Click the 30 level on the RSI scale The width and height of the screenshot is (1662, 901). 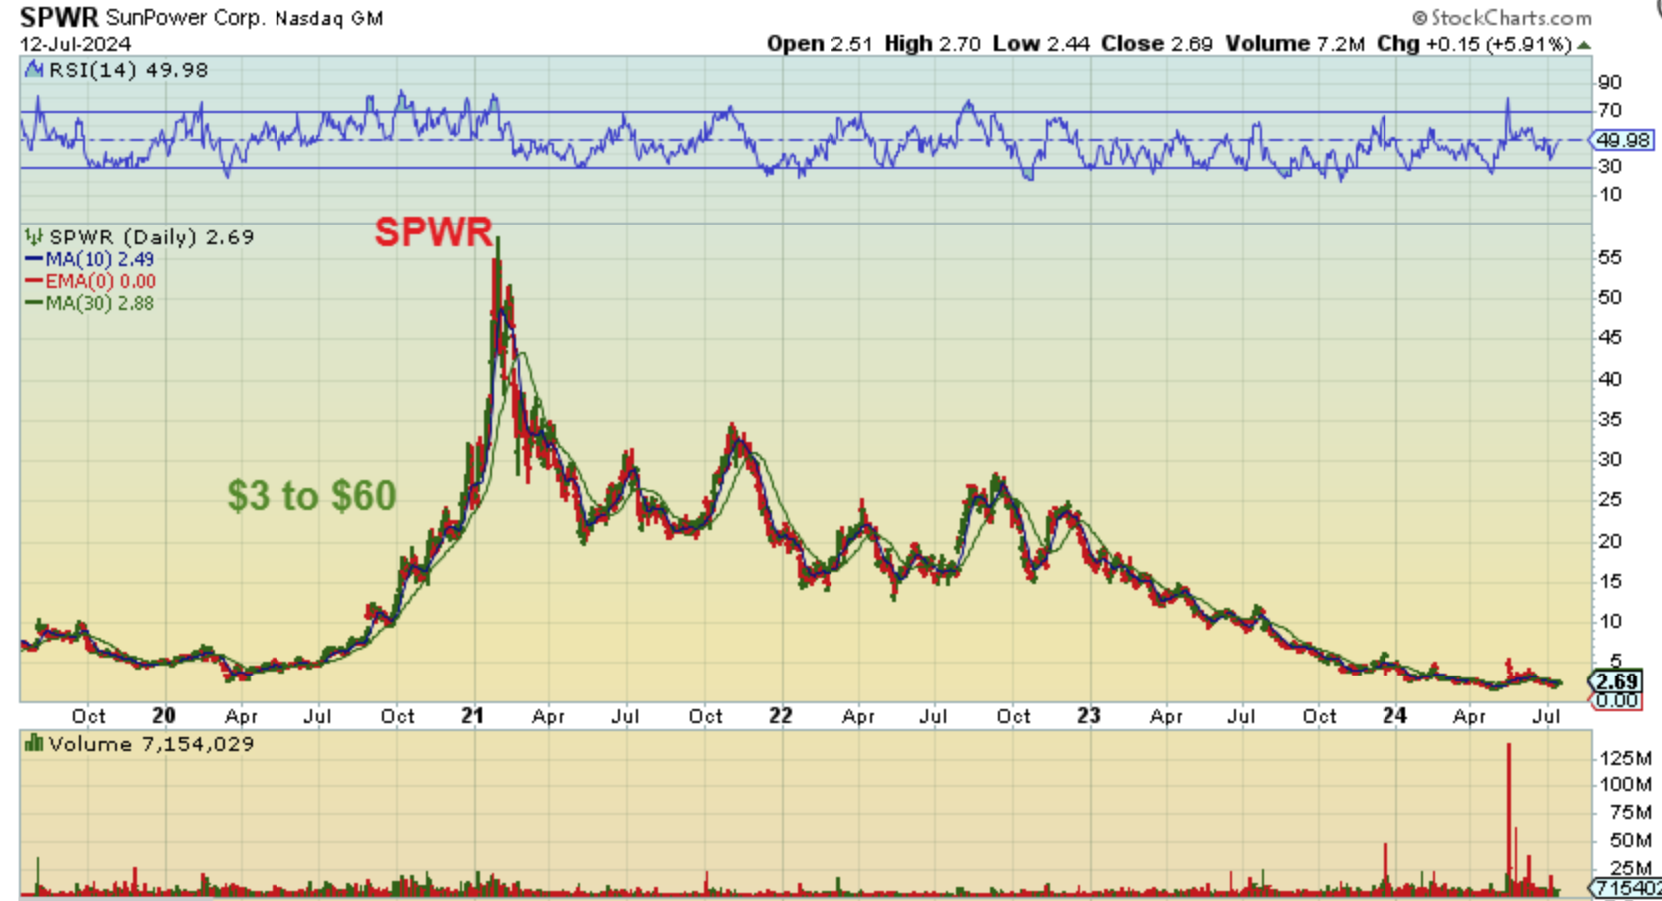coord(1609,166)
